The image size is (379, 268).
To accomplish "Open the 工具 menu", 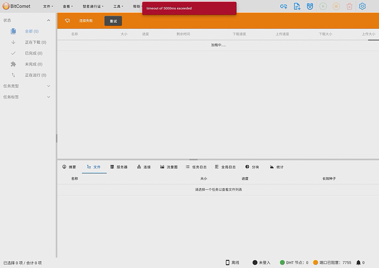I will (118, 7).
